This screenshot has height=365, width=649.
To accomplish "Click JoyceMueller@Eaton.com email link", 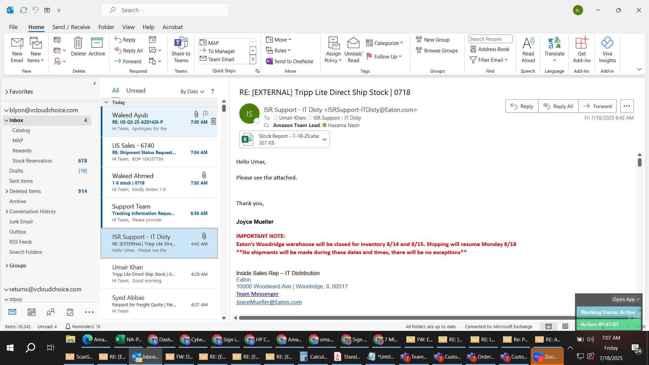I will (269, 302).
